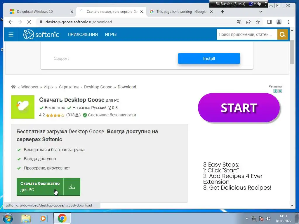Viewport: 299px width, 224px height.
Task: Click the purple START ad button
Action: 239,108
